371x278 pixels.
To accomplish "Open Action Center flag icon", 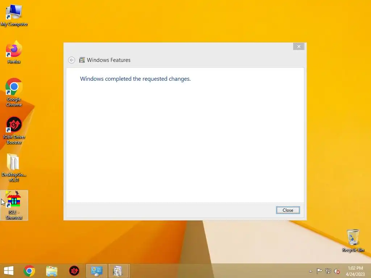I will point(319,271).
